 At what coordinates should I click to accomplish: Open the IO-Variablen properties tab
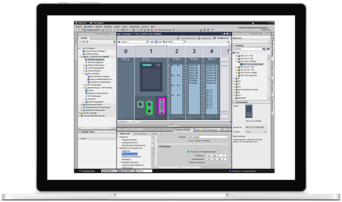click(x=141, y=133)
